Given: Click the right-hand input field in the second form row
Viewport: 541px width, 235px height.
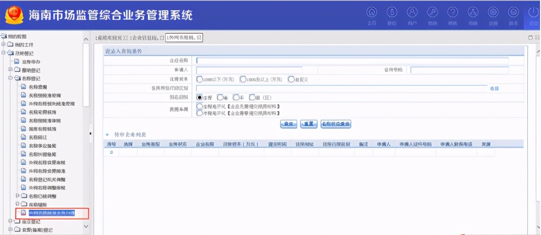Looking at the screenshot, I should click(x=459, y=70).
